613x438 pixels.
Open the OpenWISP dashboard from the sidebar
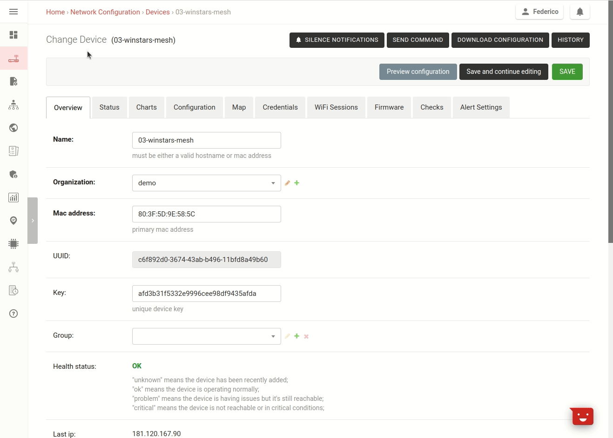[13, 35]
